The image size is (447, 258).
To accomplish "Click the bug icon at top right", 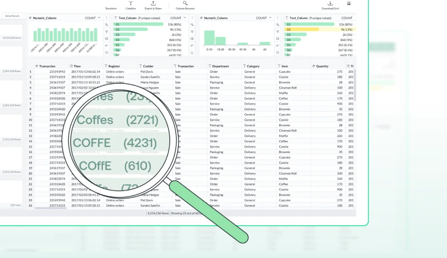I will [349, 3].
